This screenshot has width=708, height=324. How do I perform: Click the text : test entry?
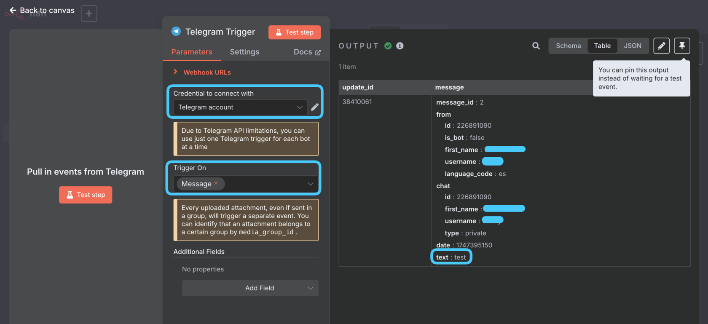(x=451, y=257)
